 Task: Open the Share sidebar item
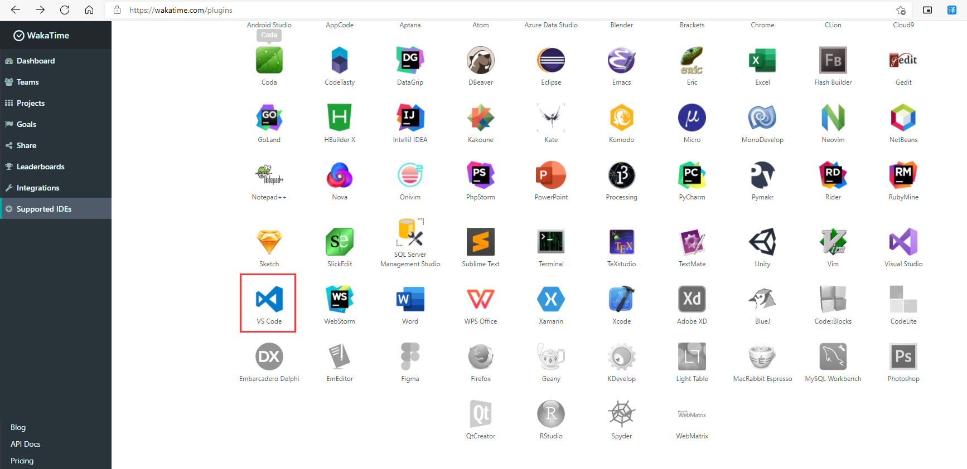pyautogui.click(x=56, y=145)
